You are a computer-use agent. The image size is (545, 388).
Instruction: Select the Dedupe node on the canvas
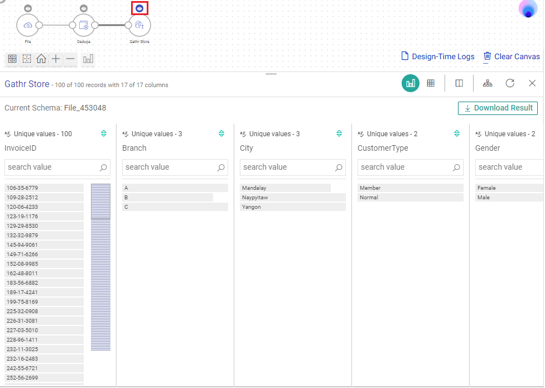(83, 25)
